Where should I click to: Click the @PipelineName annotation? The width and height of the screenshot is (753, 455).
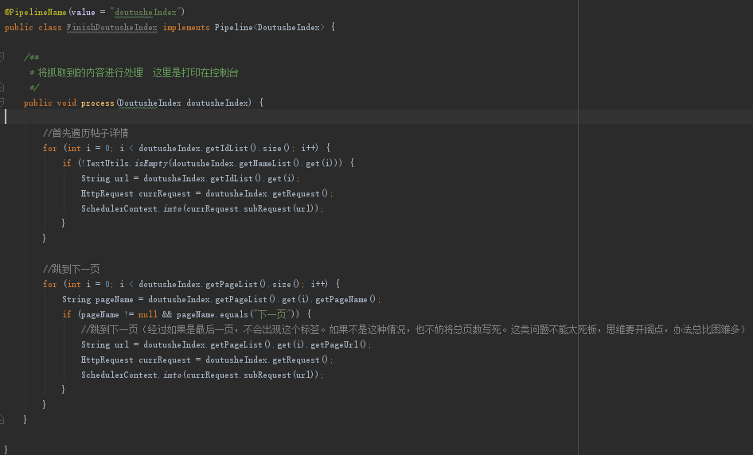coord(35,12)
